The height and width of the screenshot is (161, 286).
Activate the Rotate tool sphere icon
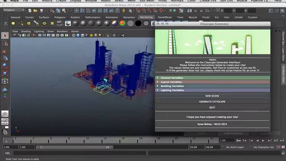pos(5,66)
